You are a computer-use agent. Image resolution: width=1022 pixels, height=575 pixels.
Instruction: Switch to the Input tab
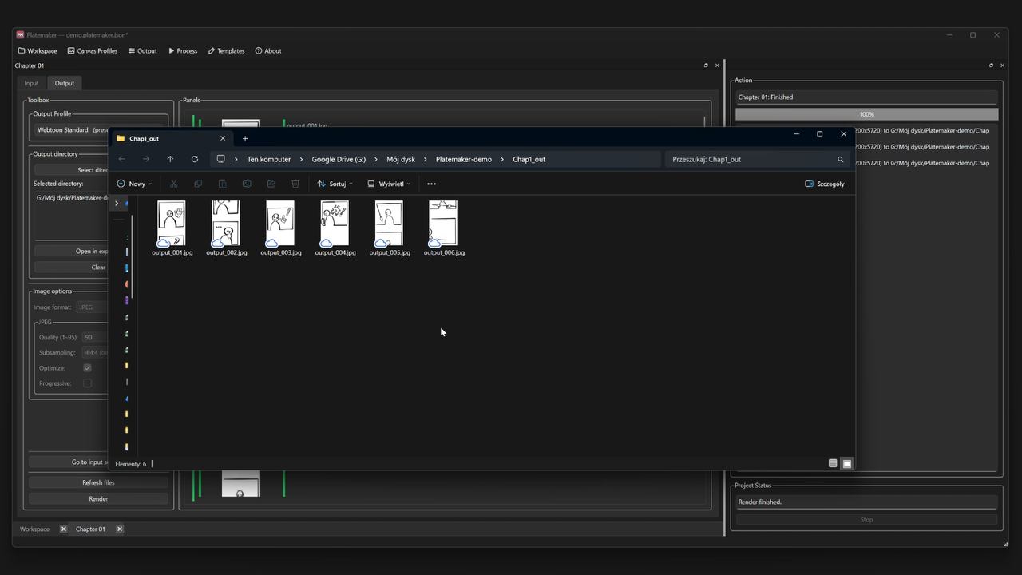(31, 83)
